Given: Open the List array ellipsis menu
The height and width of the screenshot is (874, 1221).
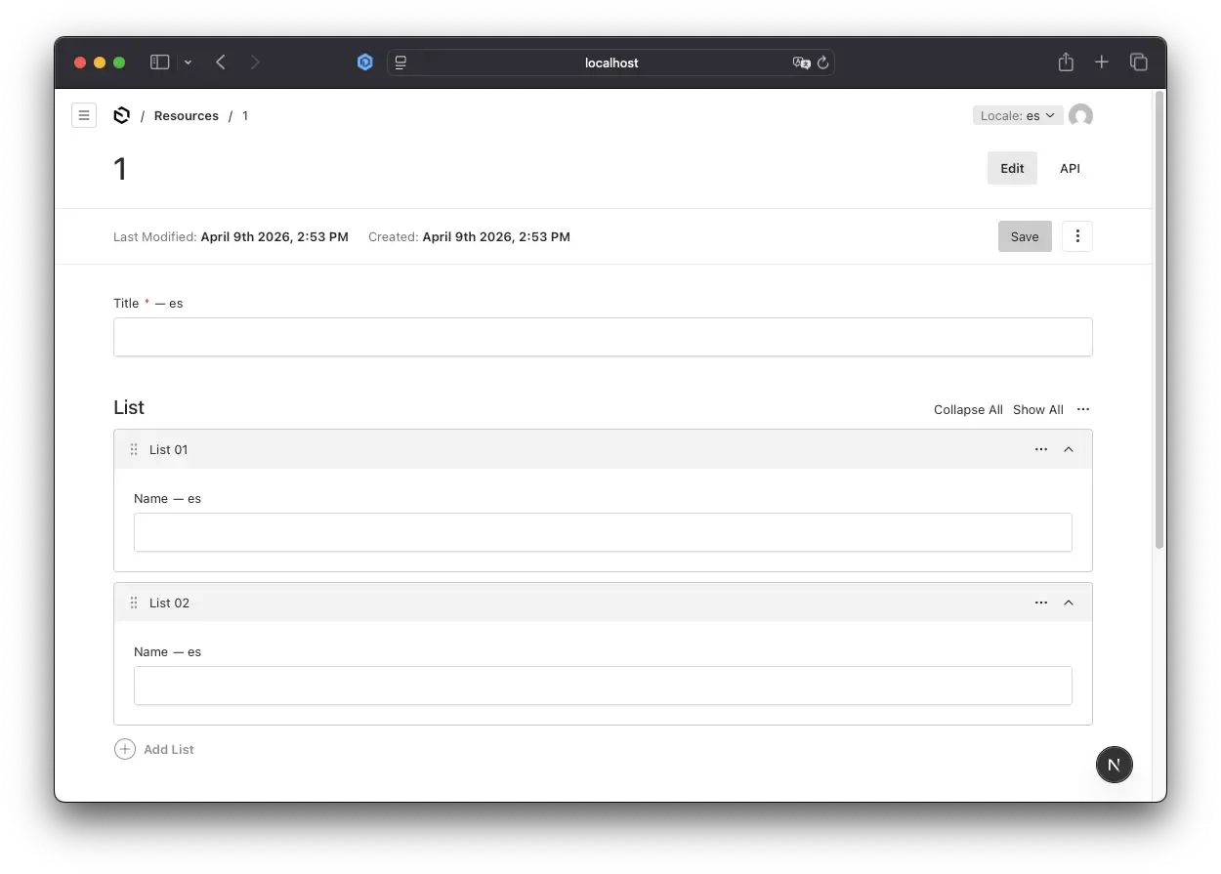Looking at the screenshot, I should coord(1082,409).
